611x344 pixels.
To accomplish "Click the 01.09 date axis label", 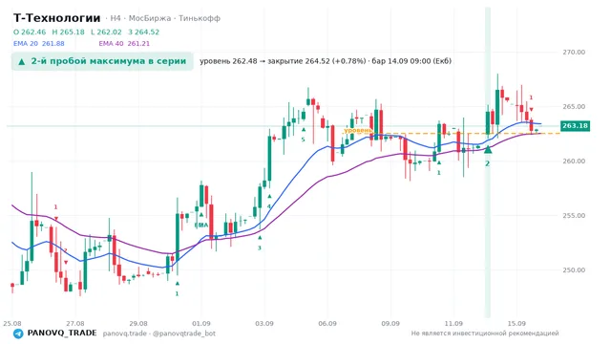I will point(201,324).
